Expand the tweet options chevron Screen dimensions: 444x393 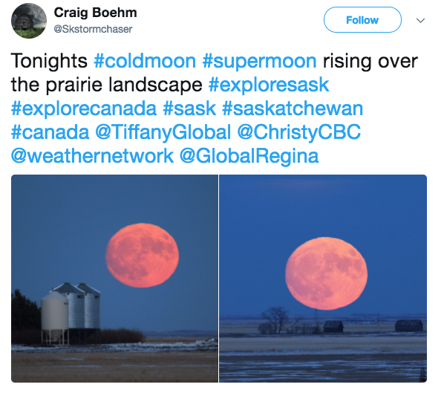tap(420, 20)
